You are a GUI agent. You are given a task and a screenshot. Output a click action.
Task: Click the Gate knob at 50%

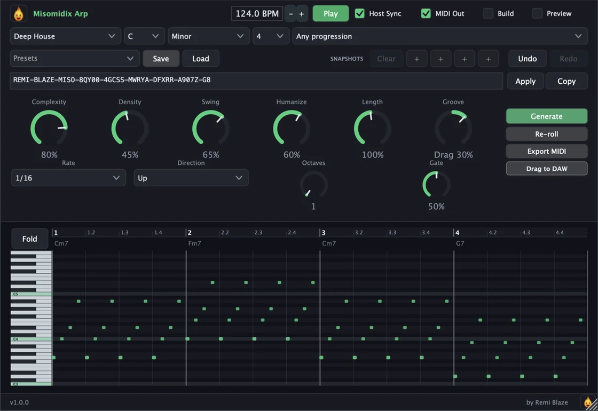436,185
